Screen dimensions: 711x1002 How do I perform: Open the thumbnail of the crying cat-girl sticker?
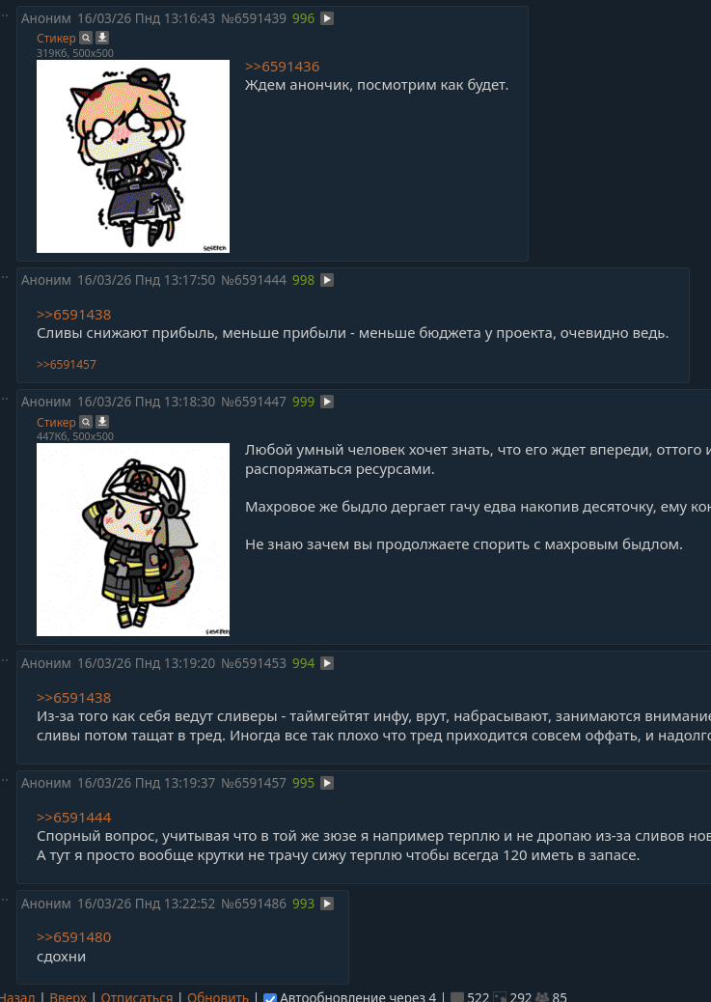pyautogui.click(x=133, y=156)
